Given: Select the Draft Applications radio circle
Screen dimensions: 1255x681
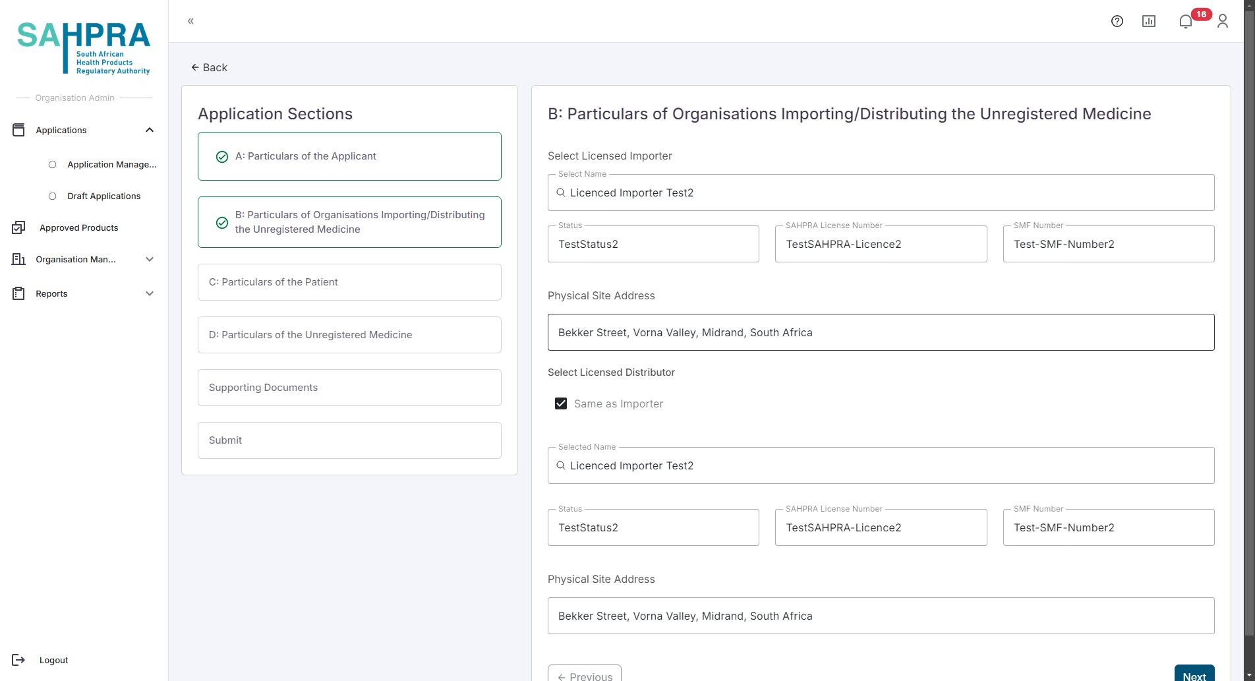Looking at the screenshot, I should [53, 196].
